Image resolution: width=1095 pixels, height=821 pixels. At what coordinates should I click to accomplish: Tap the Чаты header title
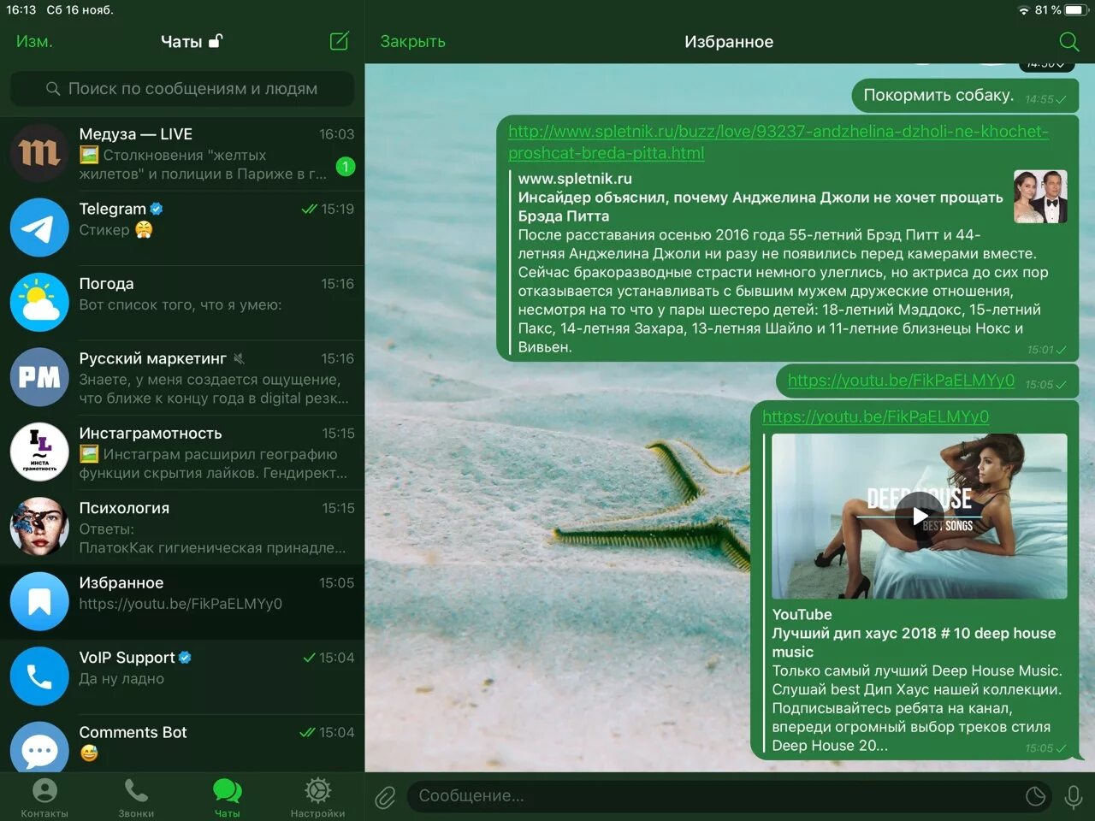click(x=181, y=41)
